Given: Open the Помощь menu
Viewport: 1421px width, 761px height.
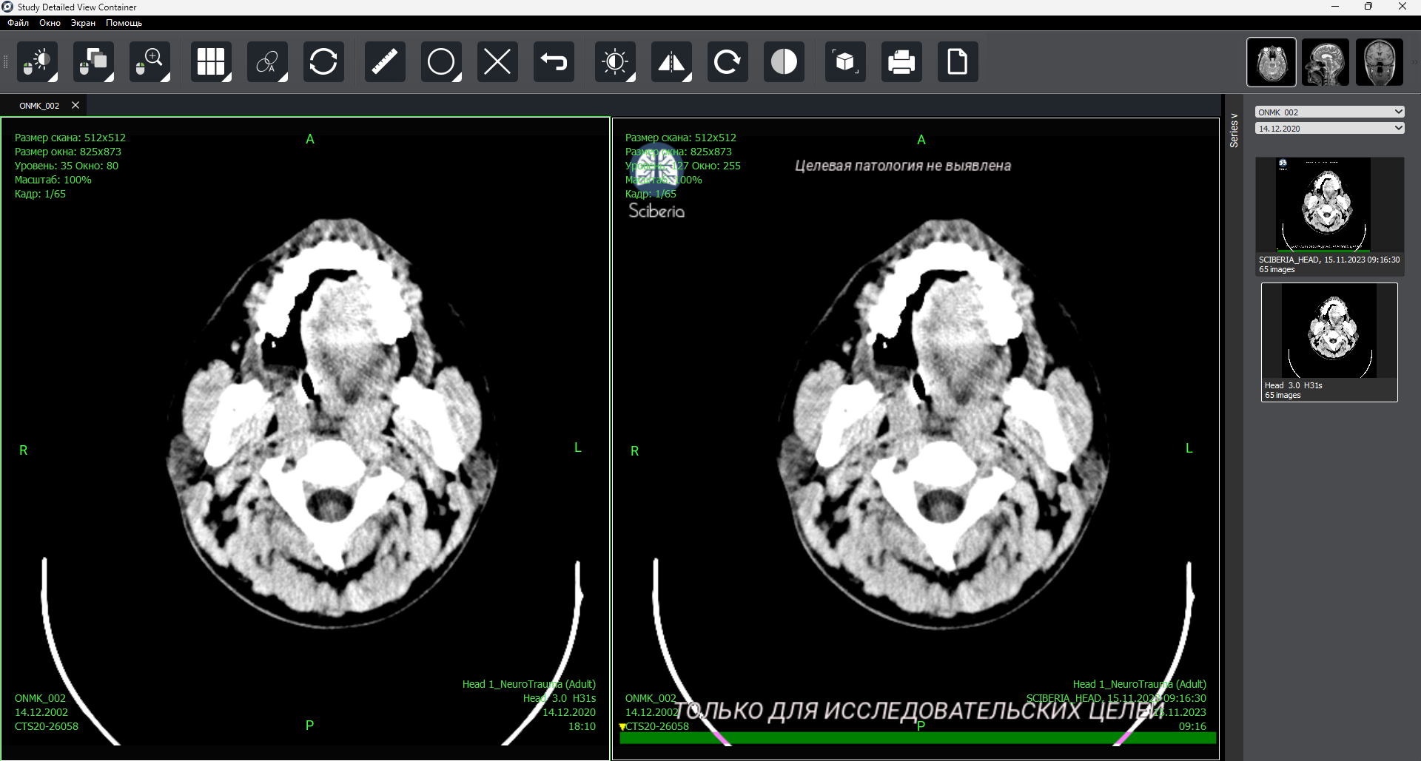Looking at the screenshot, I should (124, 23).
